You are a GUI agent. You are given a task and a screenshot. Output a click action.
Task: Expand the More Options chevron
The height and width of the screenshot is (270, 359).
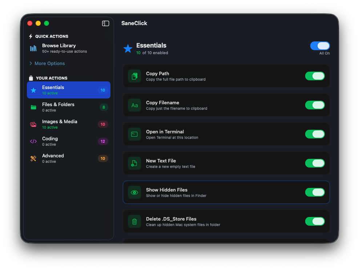click(31, 63)
